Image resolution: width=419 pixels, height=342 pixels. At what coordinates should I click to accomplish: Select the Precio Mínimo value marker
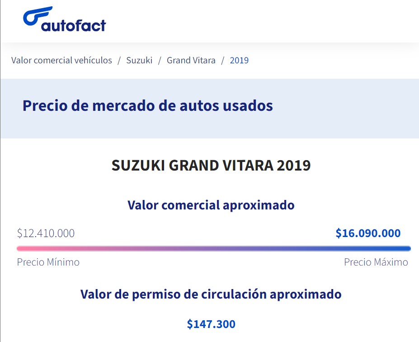(x=48, y=261)
